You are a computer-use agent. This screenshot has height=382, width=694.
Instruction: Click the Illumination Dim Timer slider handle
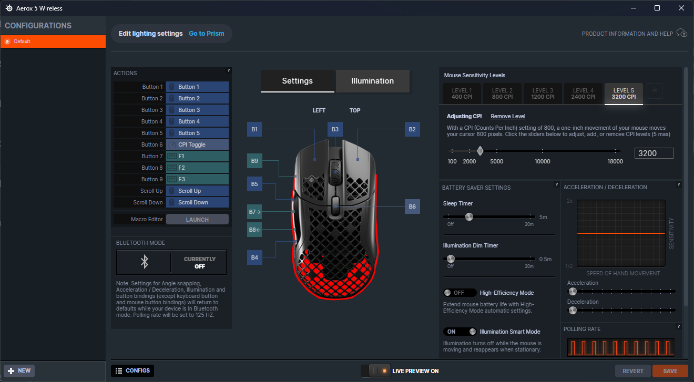[451, 259]
